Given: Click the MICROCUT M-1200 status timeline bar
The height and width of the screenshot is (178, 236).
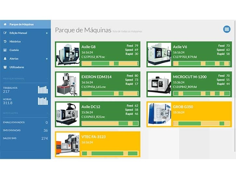Looking at the screenshot, I should (x=201, y=93).
